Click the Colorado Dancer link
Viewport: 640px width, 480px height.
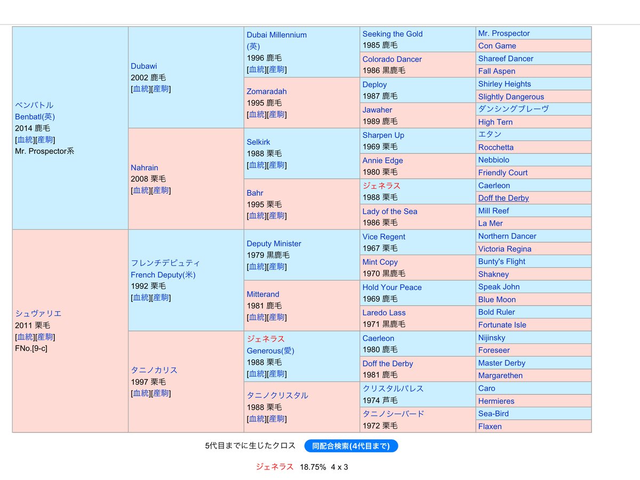(392, 59)
